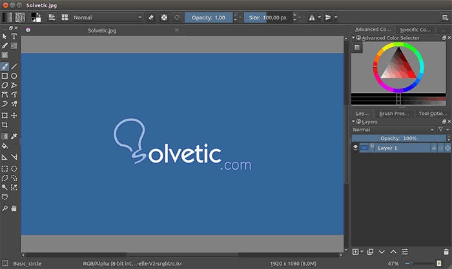Adjust the layer Opacity 100% slider
The height and width of the screenshot is (269, 452).
(x=398, y=138)
